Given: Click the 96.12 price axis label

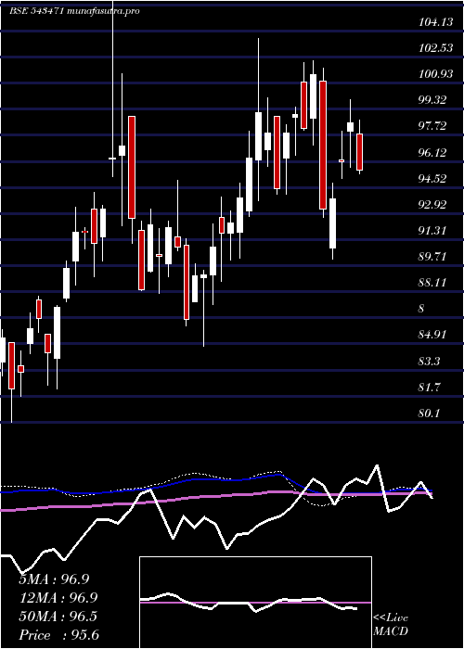Looking at the screenshot, I should pos(433,153).
